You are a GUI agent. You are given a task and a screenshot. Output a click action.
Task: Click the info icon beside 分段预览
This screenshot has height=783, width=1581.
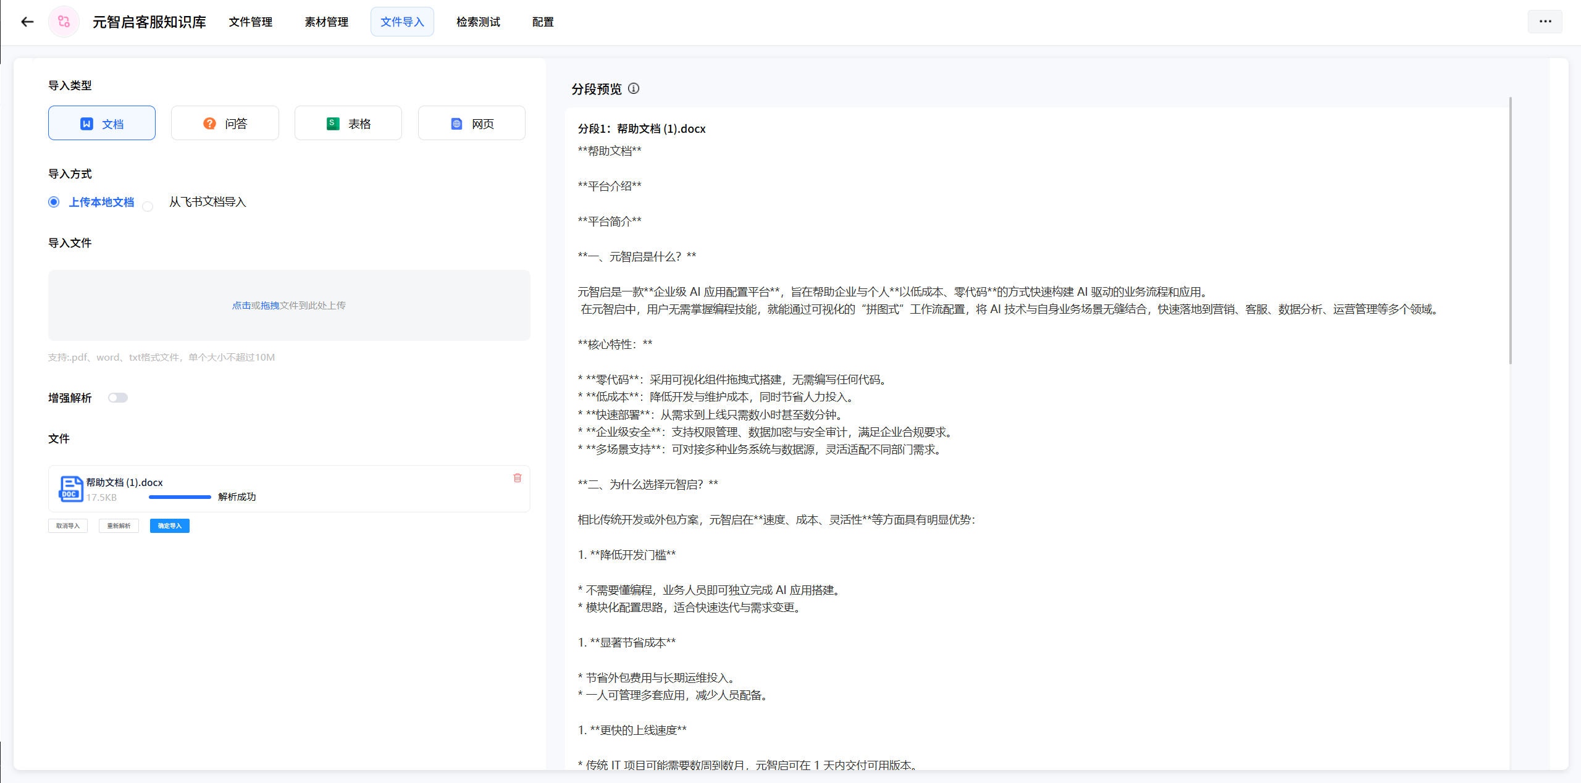[634, 88]
